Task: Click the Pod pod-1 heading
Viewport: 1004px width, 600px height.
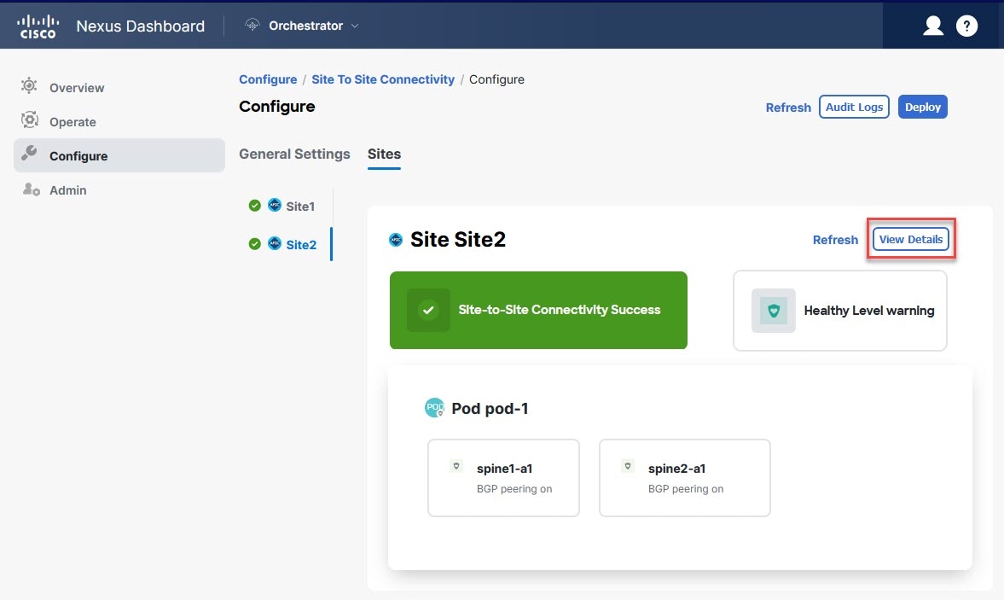Action: (490, 409)
